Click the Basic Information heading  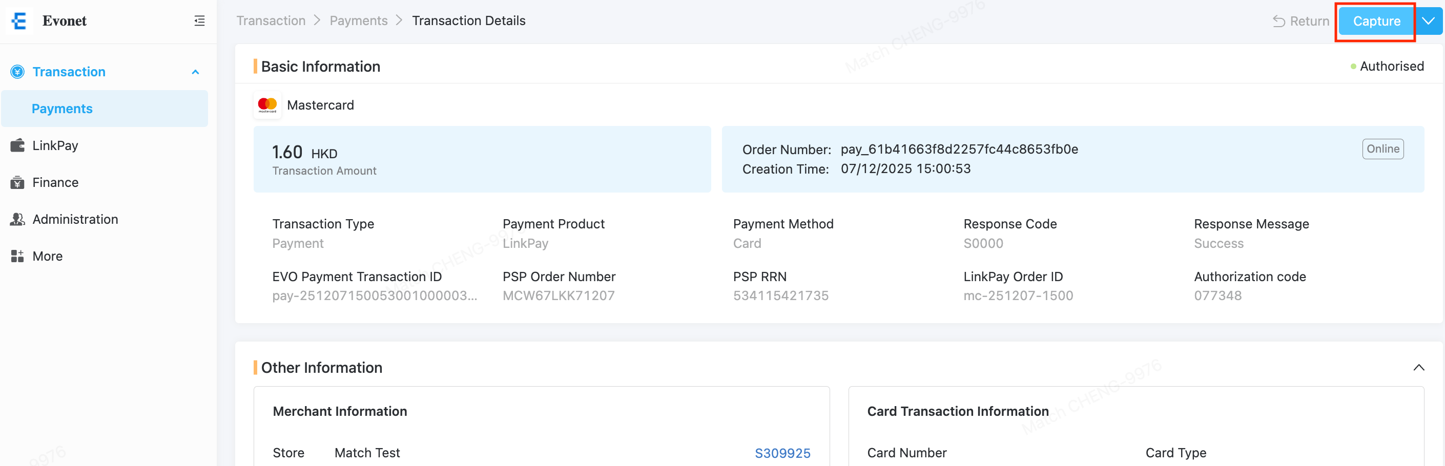click(320, 66)
